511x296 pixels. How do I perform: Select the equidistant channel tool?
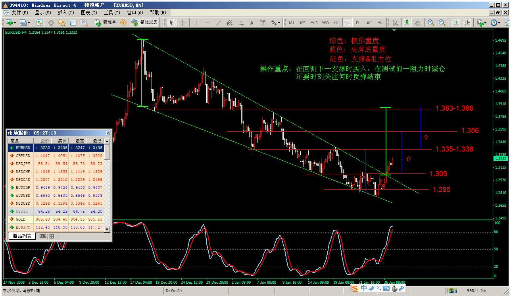coord(229,23)
